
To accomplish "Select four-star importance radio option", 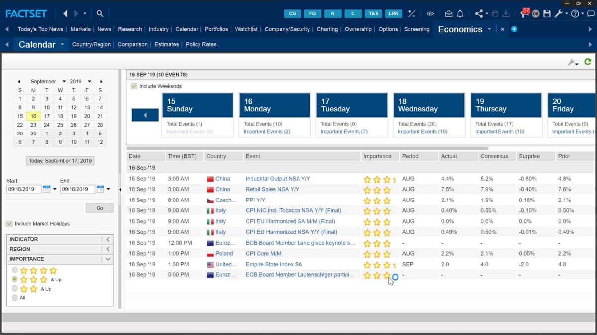I will [15, 270].
